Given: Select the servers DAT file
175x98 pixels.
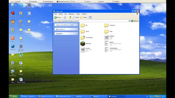Looking at the screenshot, I should click(86, 50).
